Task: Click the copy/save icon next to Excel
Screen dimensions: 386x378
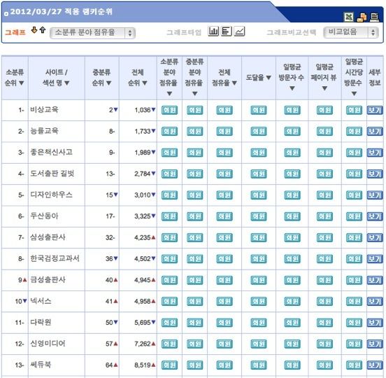Action: (x=362, y=17)
